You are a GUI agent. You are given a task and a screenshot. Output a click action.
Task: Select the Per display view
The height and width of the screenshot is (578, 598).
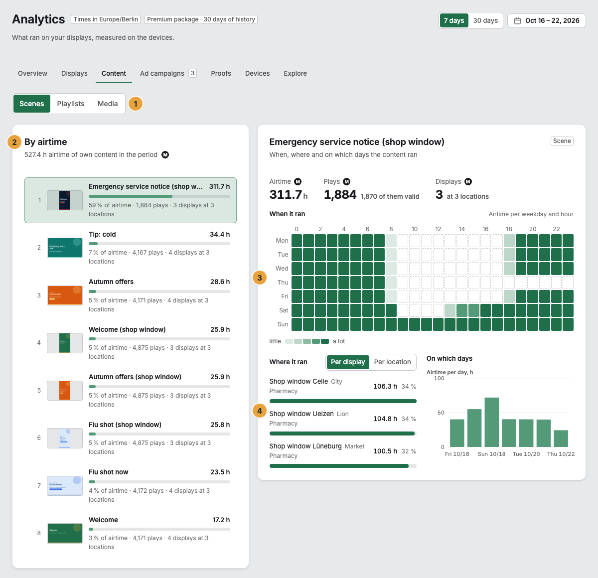(348, 362)
